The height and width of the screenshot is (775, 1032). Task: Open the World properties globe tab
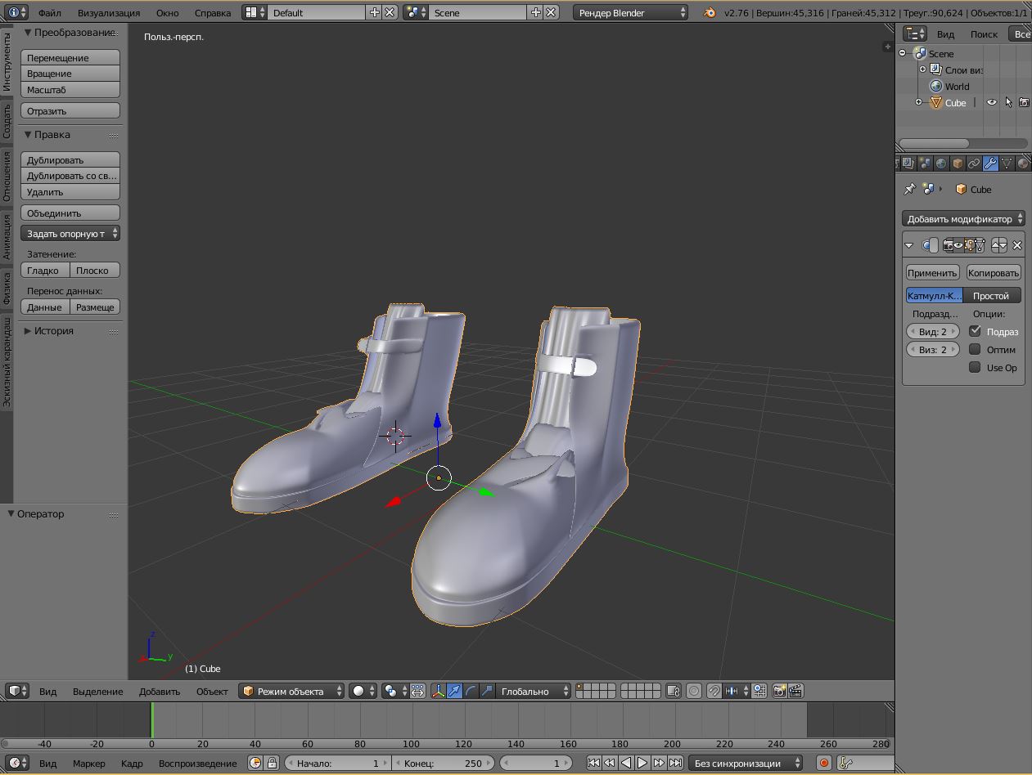(941, 164)
